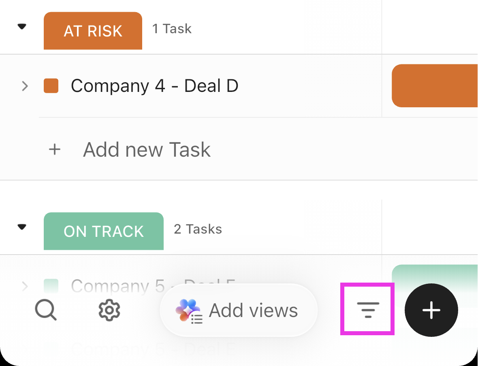Collapse the ON TRACK group
Image resolution: width=478 pixels, height=366 pixels.
pos(22,227)
